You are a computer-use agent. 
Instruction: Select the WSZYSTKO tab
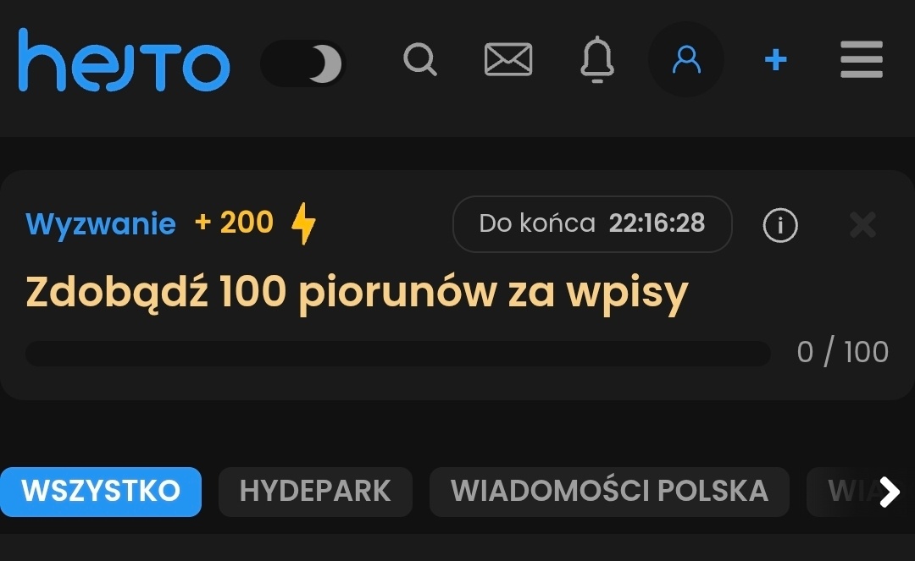(x=101, y=492)
